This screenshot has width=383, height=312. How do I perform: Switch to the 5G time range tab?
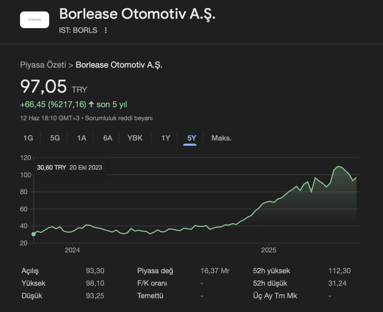click(x=55, y=138)
